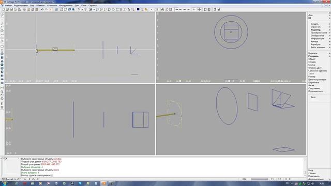Viewport: 331px width, 186px height.
Task: Open the Инструменты menu
Action: [66, 6]
